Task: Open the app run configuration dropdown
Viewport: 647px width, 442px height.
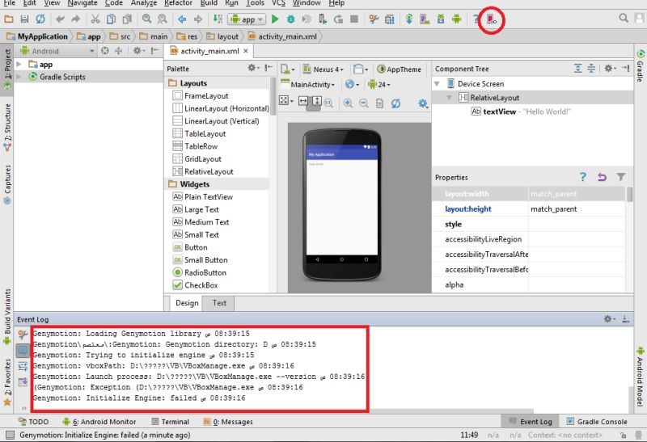Action: [247, 19]
